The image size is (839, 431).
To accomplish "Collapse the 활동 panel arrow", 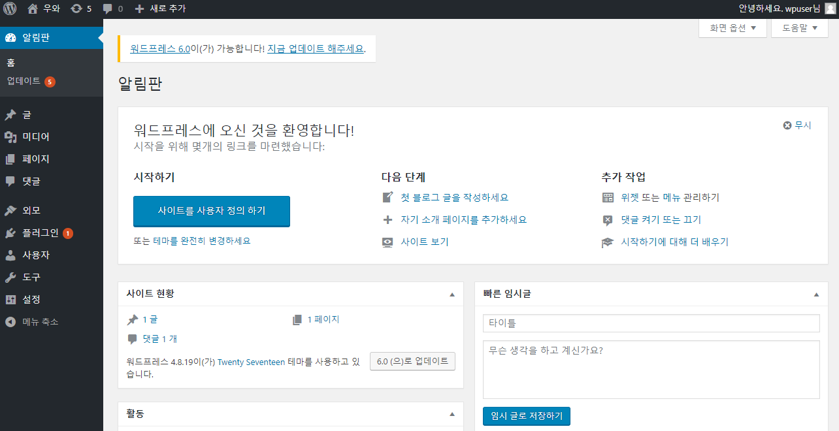I will 452,415.
